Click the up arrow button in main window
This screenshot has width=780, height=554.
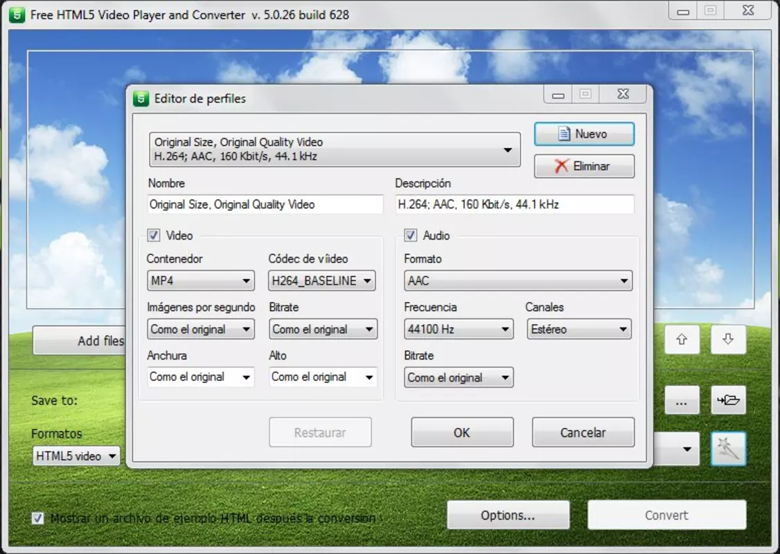(682, 339)
